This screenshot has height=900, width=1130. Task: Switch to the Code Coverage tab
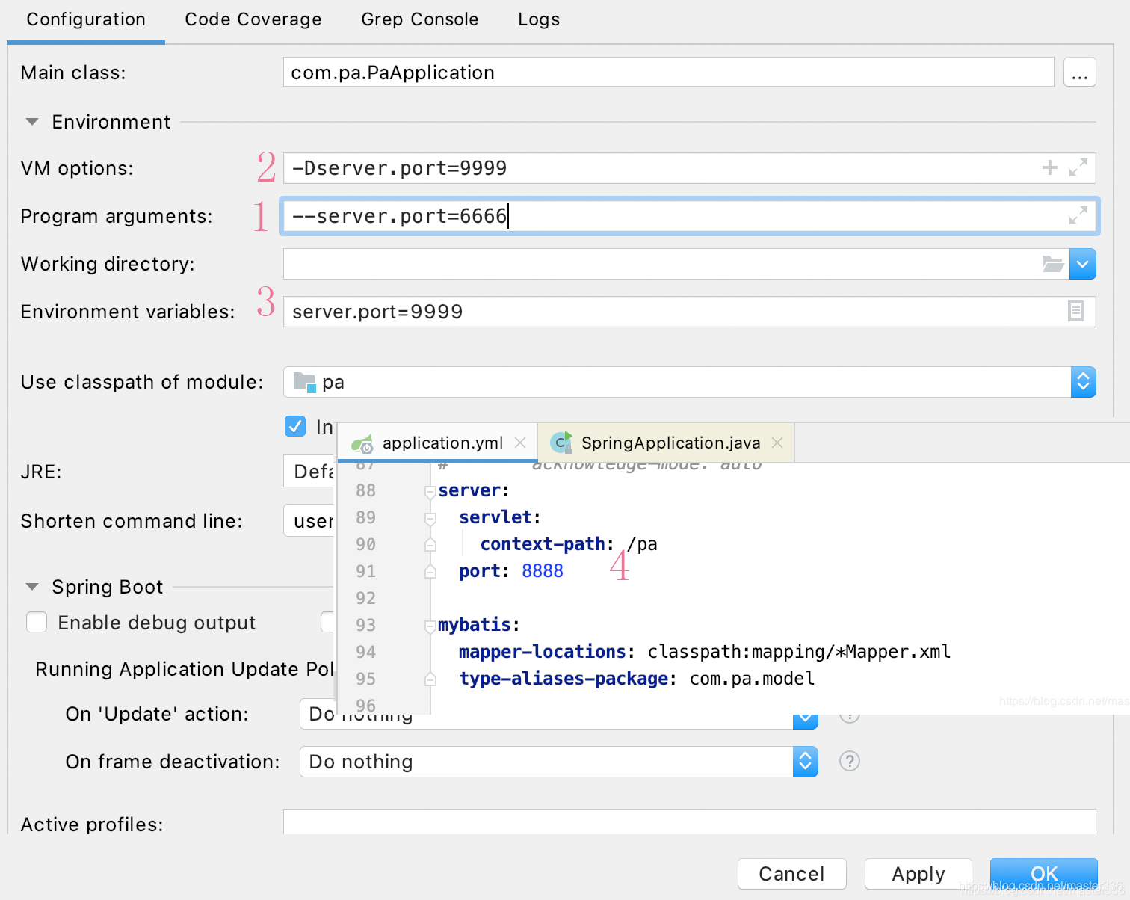253,19
